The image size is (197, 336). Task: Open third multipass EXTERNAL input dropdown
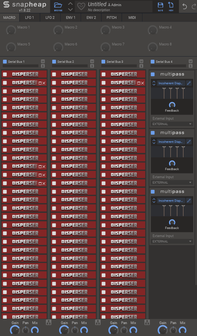(172, 241)
